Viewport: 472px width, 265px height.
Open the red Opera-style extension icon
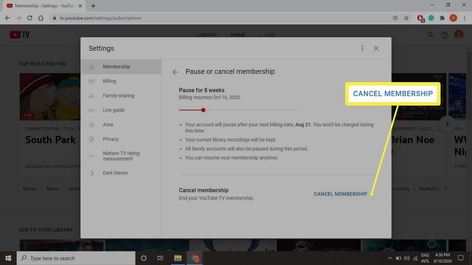421,18
